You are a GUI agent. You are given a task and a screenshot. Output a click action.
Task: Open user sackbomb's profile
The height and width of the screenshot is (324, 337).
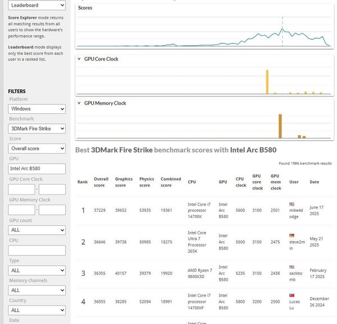(296, 276)
